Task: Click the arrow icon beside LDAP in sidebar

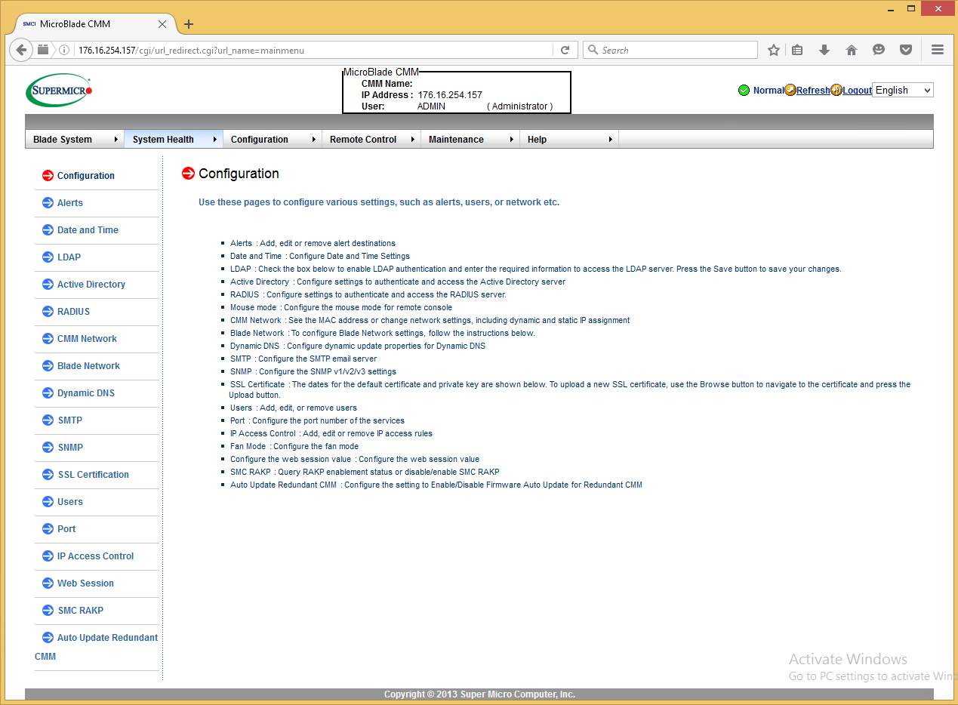Action: 48,257
